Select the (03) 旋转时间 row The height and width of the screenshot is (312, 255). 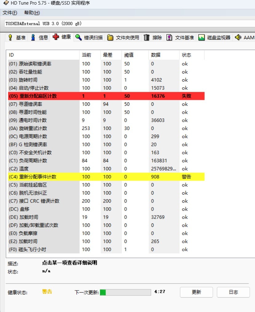106,80
